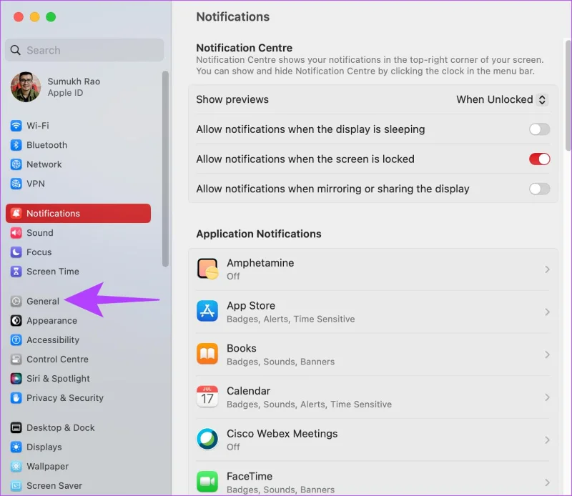Click the Appearance icon

pos(16,321)
